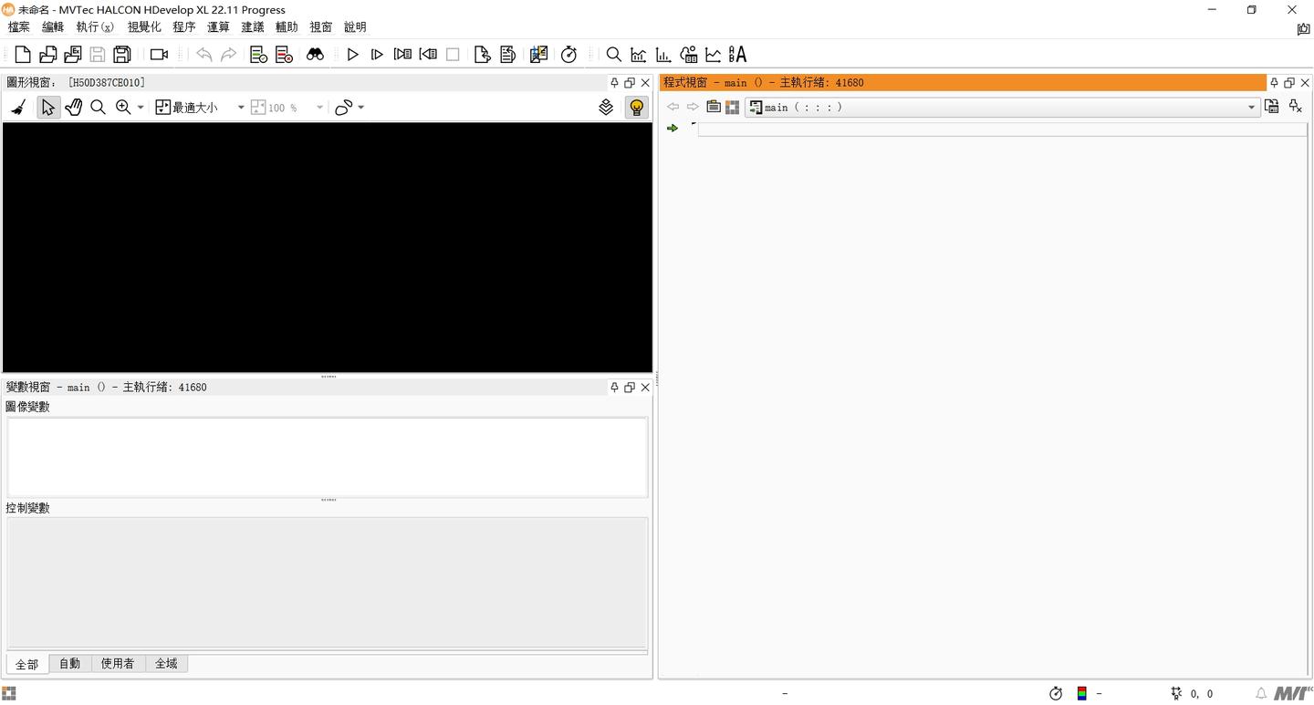Switch to the 全部 variables tab

point(27,664)
